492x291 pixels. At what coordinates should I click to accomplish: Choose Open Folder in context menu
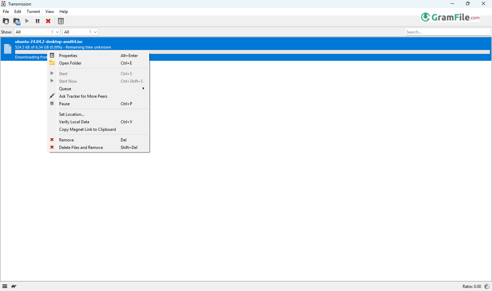[x=99, y=63]
